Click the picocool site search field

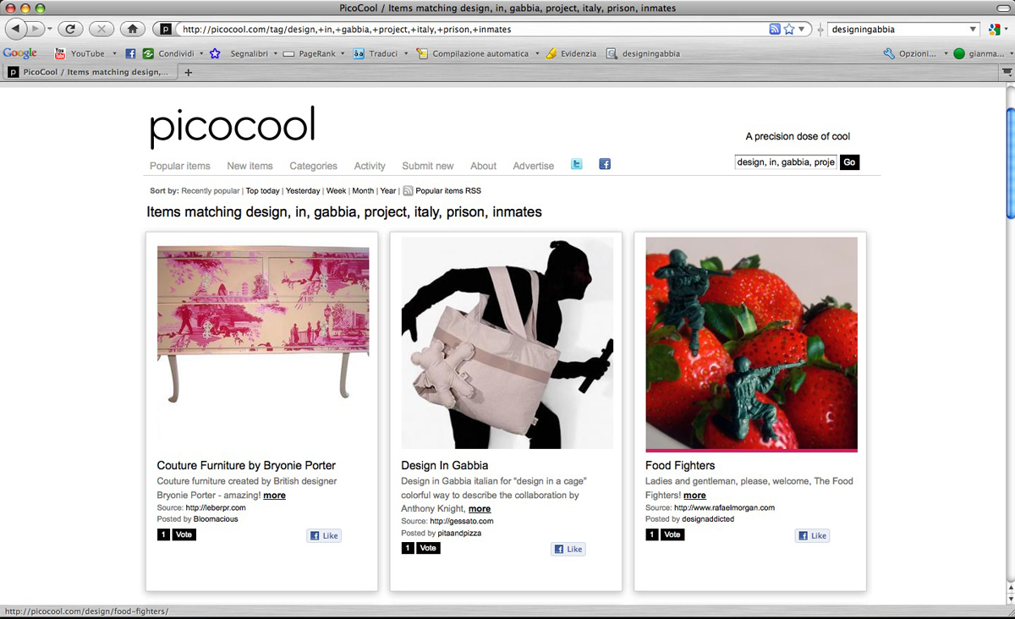pyautogui.click(x=786, y=162)
